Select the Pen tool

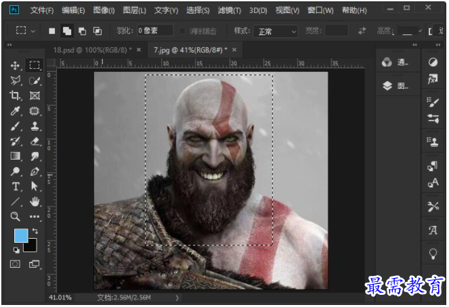coord(35,172)
